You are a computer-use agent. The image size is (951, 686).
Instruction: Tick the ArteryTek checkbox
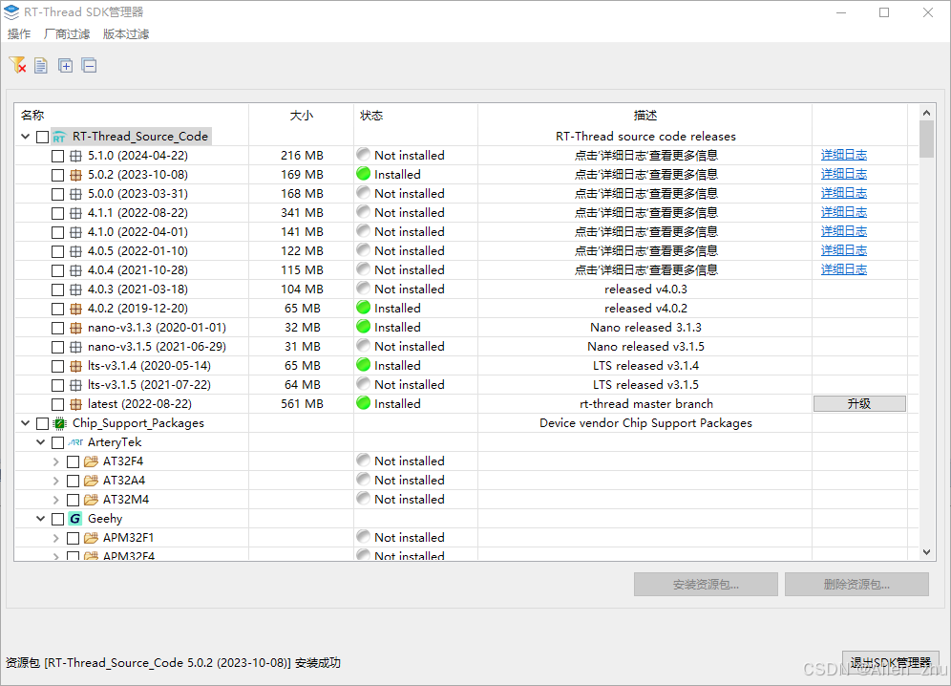57,442
